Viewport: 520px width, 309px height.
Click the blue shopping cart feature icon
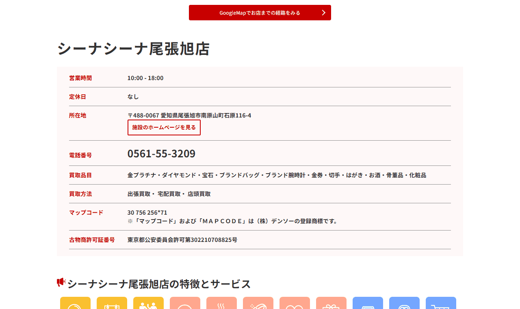pos(441,303)
